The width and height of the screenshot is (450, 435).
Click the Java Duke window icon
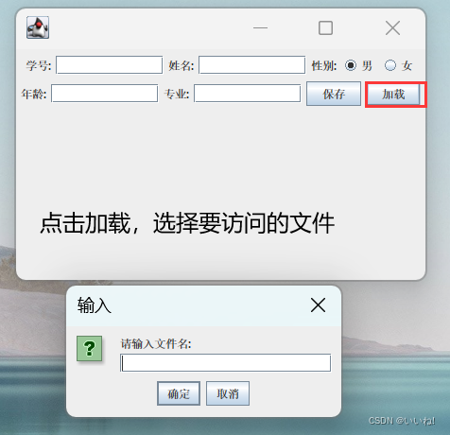point(38,27)
